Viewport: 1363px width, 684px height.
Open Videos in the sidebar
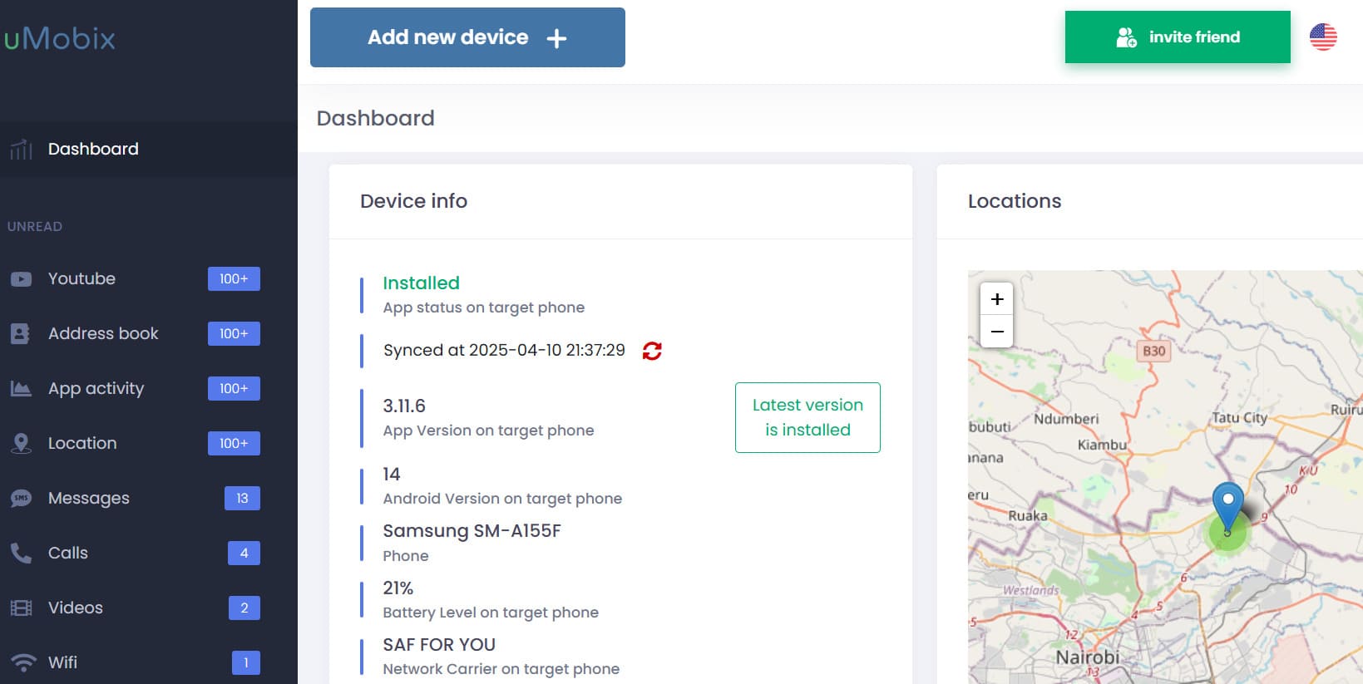76,608
